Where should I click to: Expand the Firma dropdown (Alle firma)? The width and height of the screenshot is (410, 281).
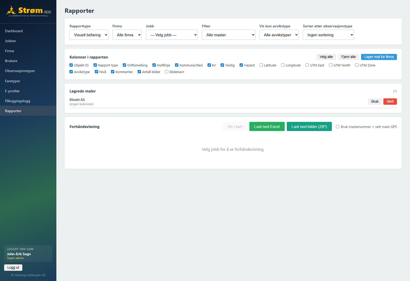pos(127,35)
